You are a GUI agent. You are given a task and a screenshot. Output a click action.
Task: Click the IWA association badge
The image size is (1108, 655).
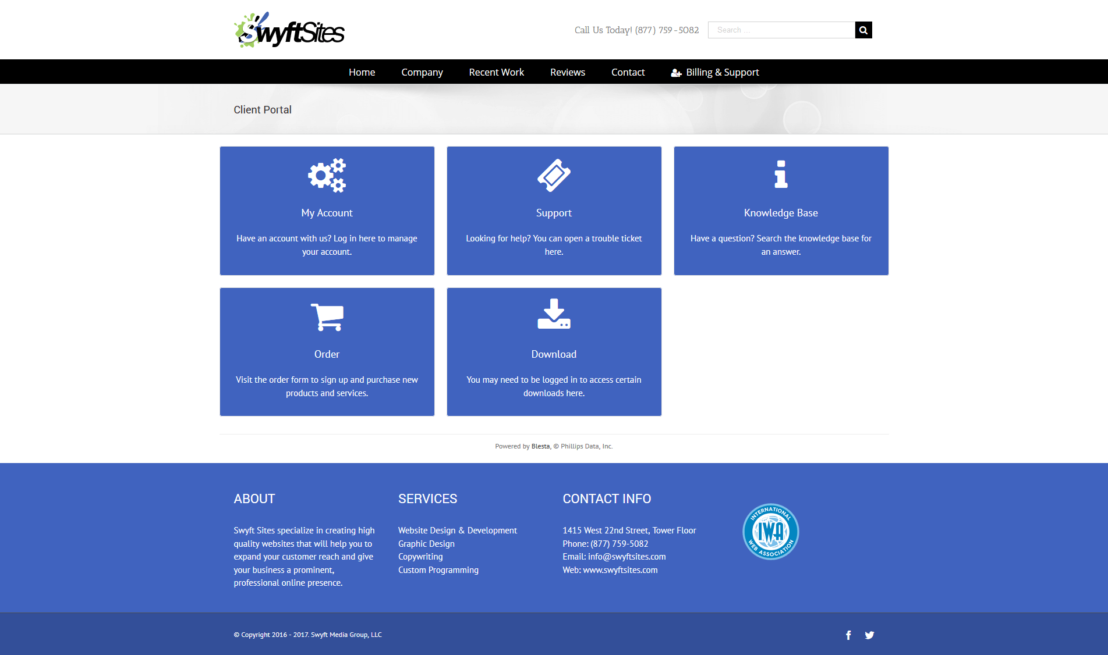(x=770, y=531)
